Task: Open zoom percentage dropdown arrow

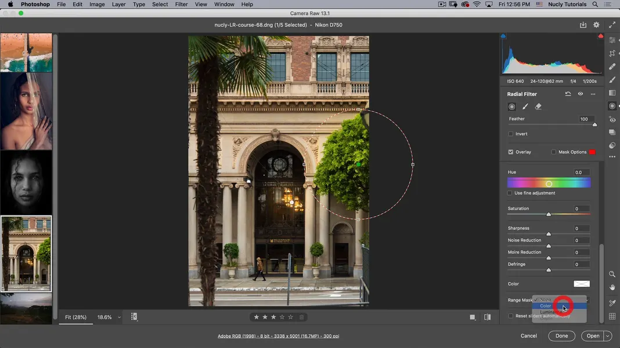Action: (119, 317)
